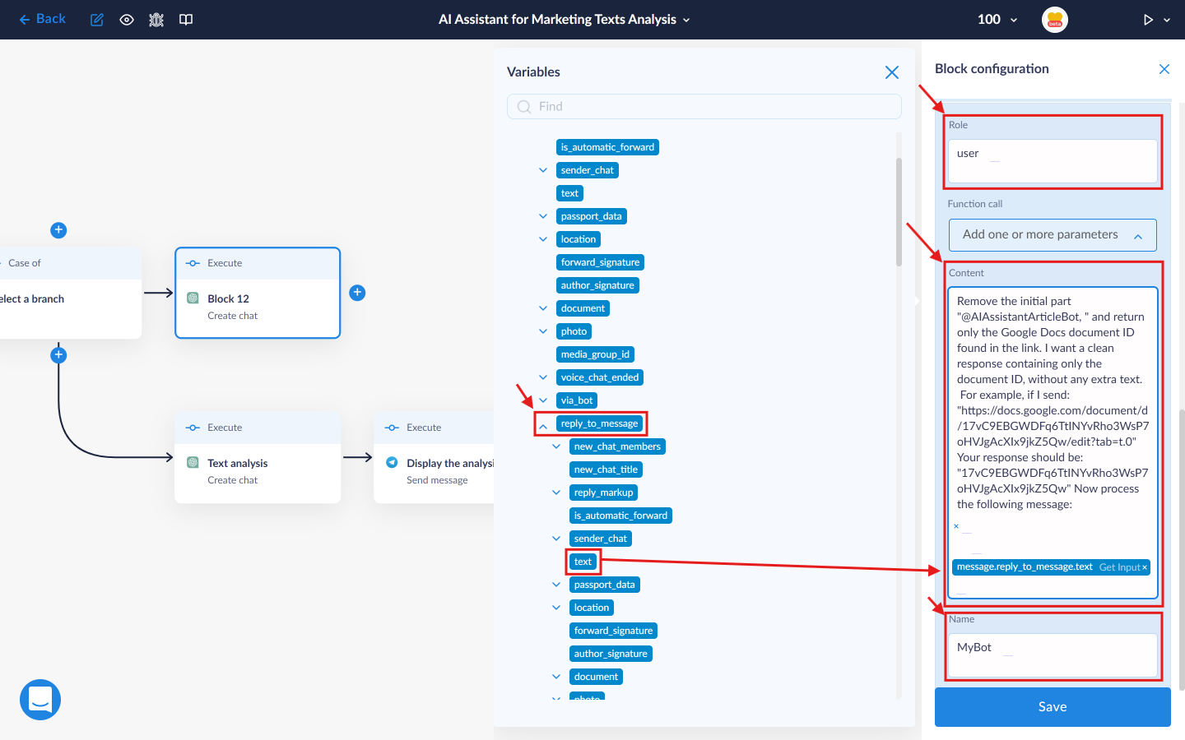Open the Case of branch block
The image size is (1185, 740).
[x=71, y=293]
